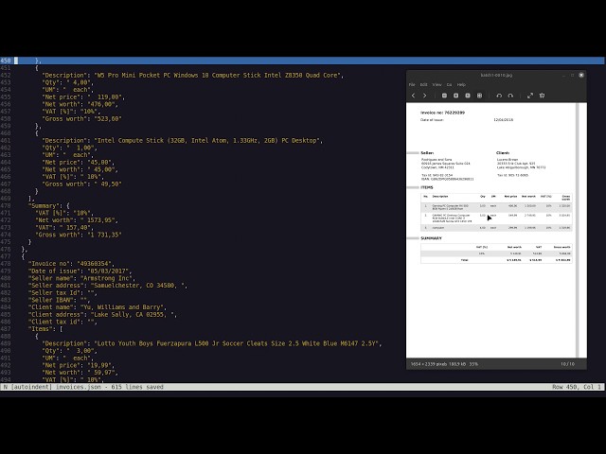606x454 pixels.
Task: Click the "Gross worth": "523,60" line
Action: point(81,119)
